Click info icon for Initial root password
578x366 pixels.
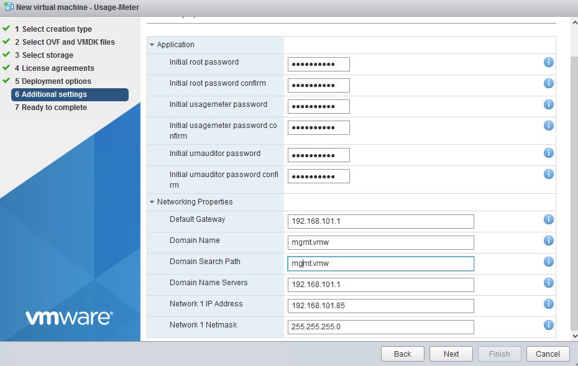549,62
